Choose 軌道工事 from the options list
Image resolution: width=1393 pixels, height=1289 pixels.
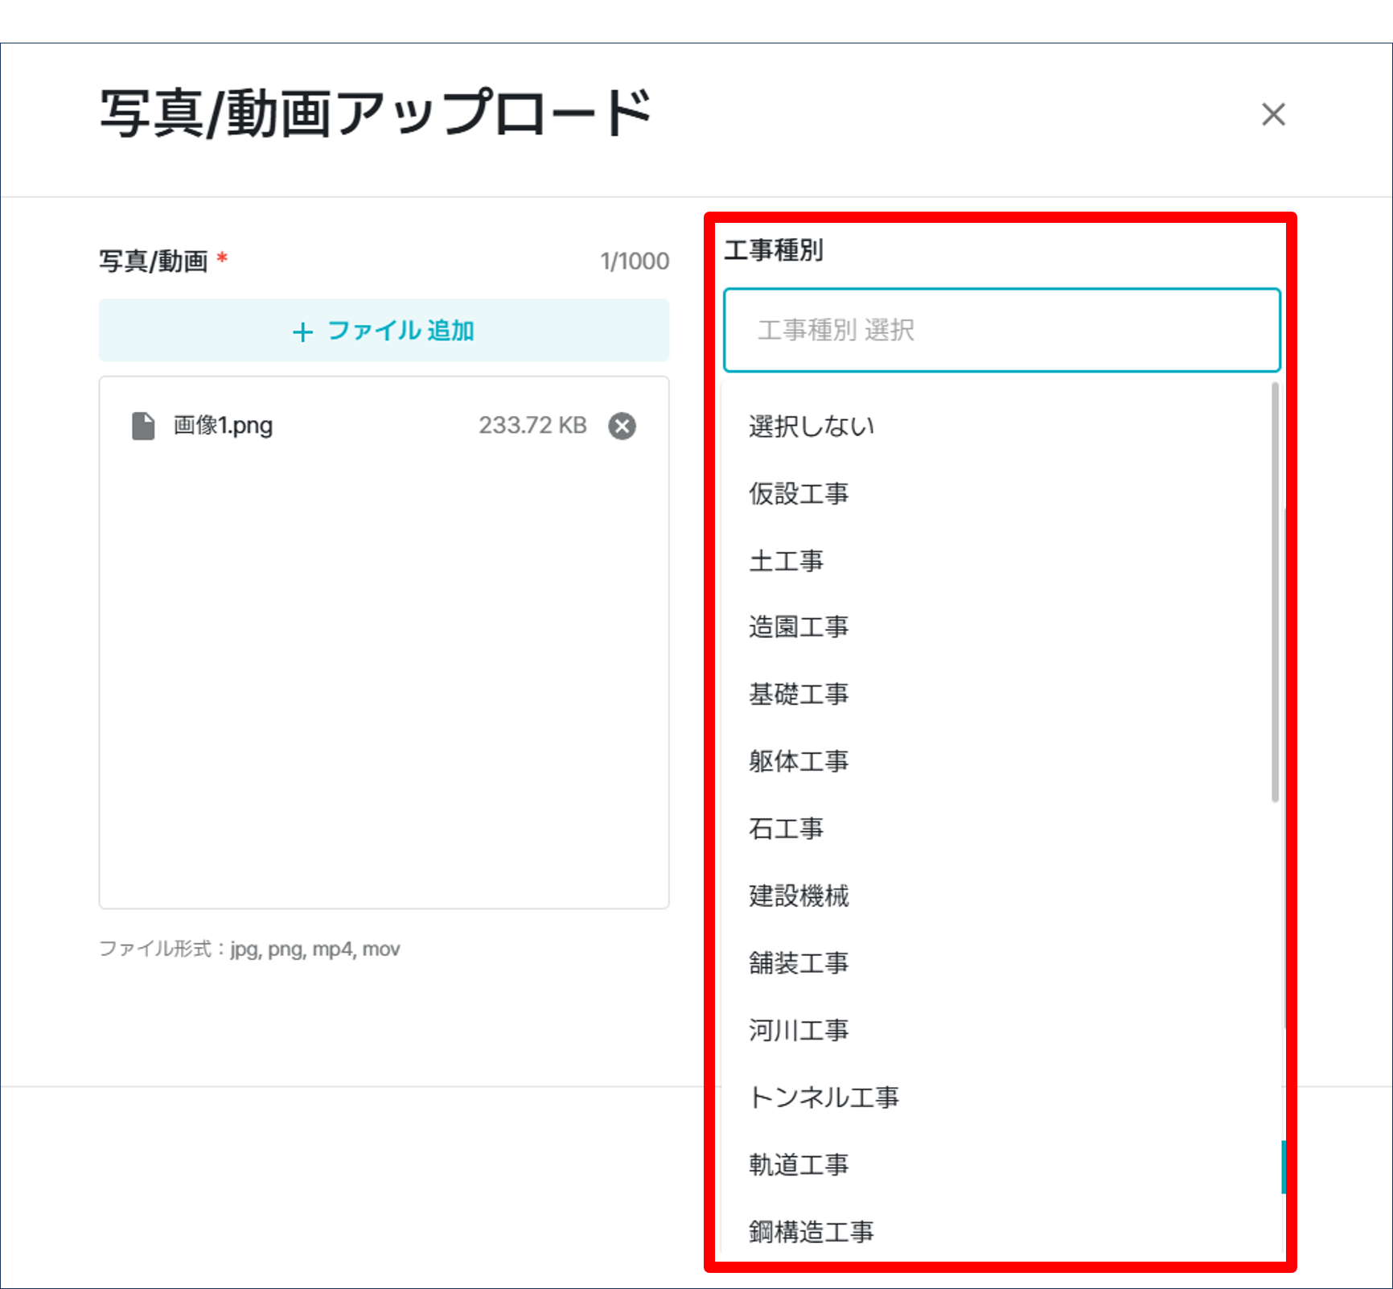(x=799, y=1164)
